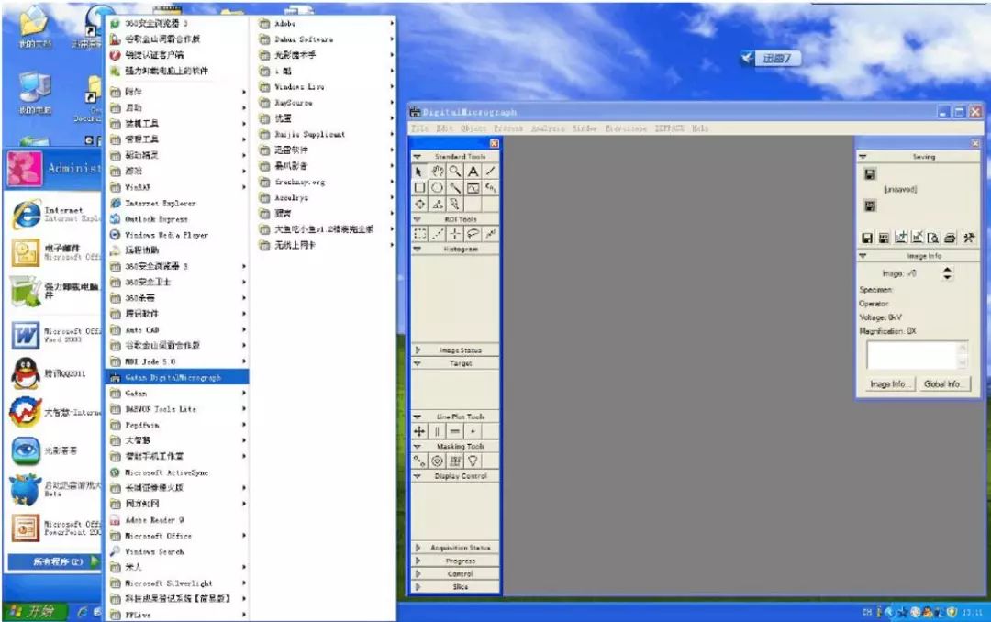Increment the Image number with up arrow
This screenshot has height=622, width=991.
coord(947,270)
